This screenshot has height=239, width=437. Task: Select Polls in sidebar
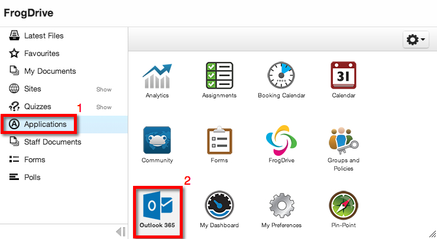[64, 177]
